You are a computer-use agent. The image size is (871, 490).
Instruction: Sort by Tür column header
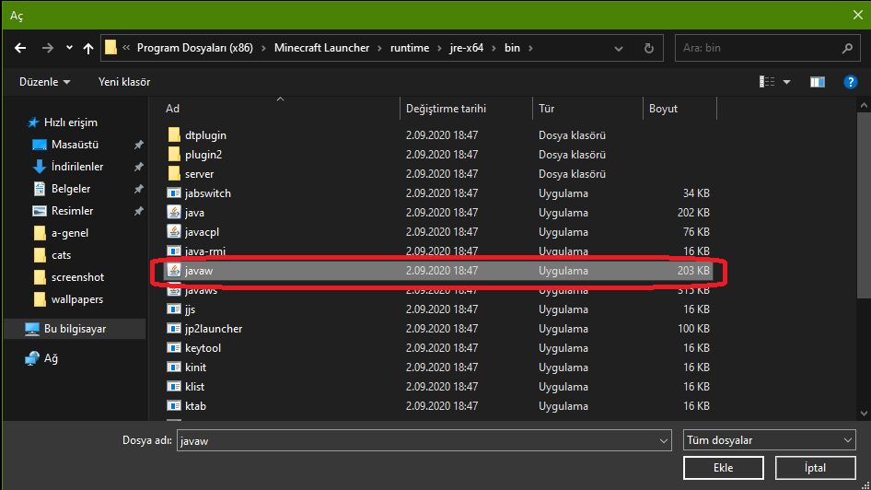coord(547,109)
